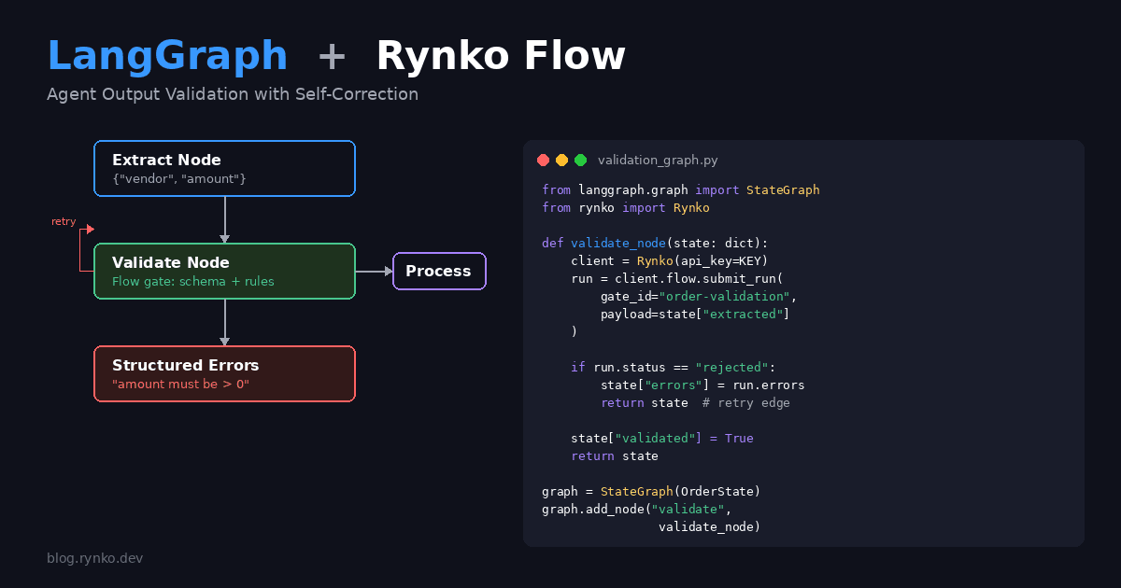Expand the Extract Node box
Screen dimensions: 1121x588
click(224, 168)
